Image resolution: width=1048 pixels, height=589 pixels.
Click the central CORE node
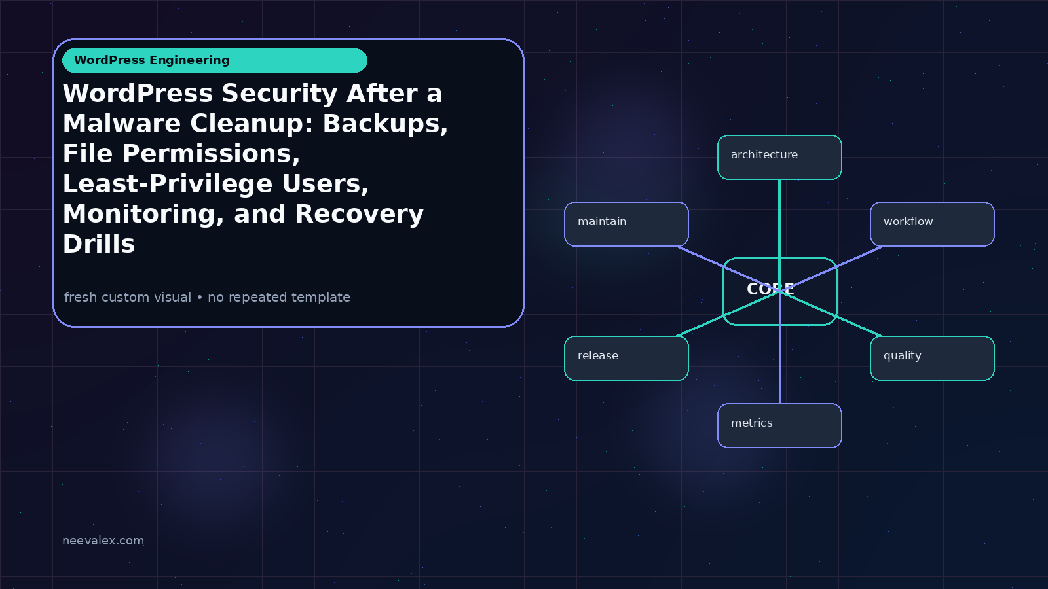coord(779,291)
